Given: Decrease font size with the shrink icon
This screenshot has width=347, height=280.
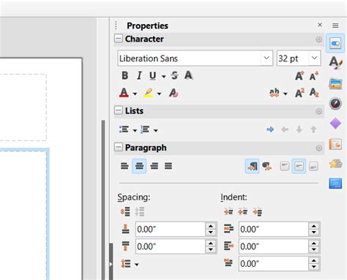Looking at the screenshot, I should click(x=314, y=76).
